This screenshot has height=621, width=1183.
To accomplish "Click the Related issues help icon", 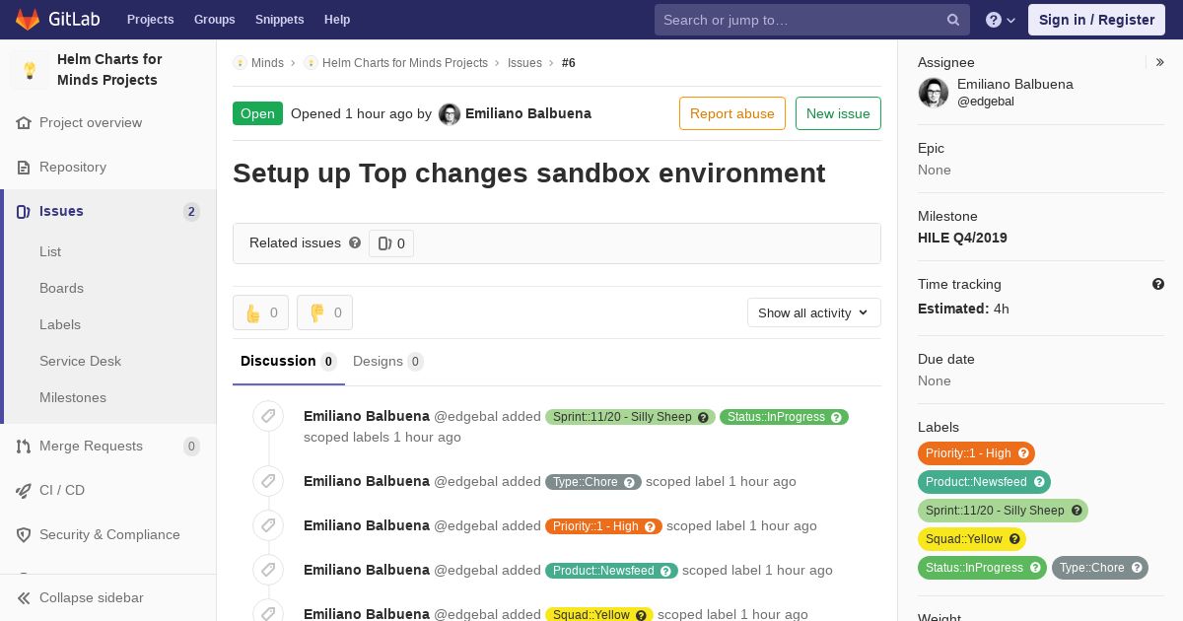I will 355,242.
